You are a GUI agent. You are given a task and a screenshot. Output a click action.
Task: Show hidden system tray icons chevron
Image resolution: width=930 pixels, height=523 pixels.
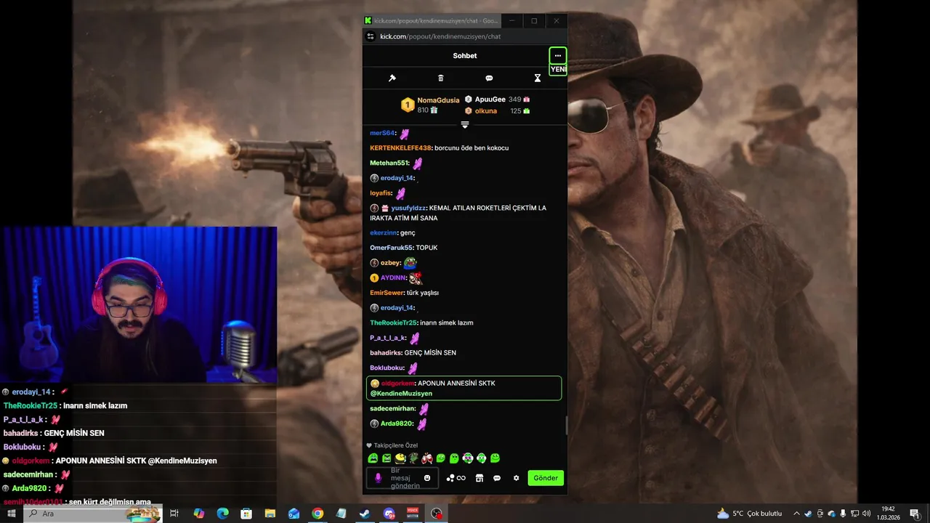tap(796, 514)
